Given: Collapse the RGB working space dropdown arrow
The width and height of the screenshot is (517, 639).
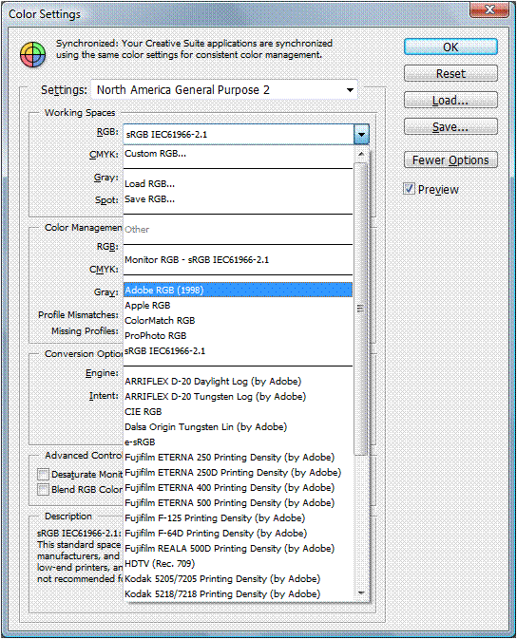Looking at the screenshot, I should pos(361,134).
